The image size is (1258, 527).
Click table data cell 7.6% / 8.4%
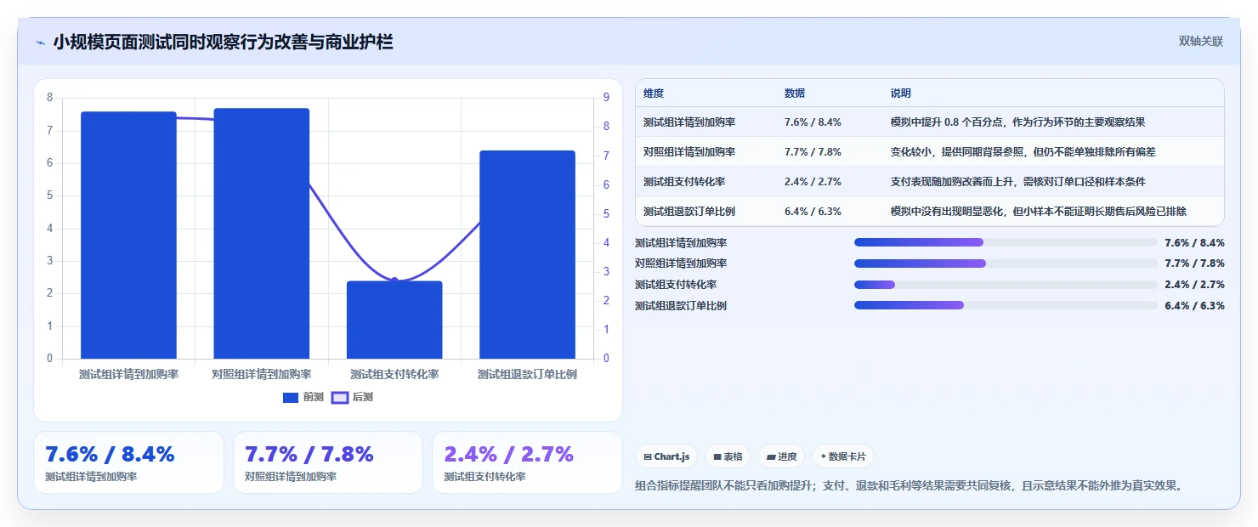813,122
